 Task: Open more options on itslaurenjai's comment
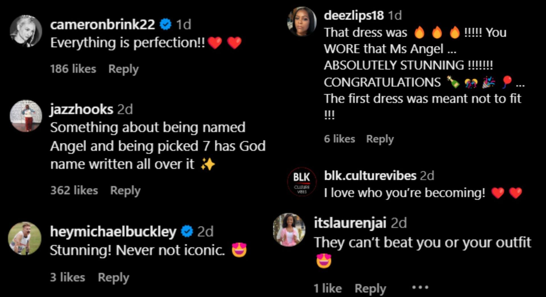pyautogui.click(x=420, y=288)
